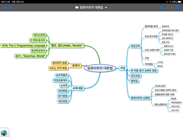Click the 재구성 text
Screen dimensions: 183x137
(160, 66)
